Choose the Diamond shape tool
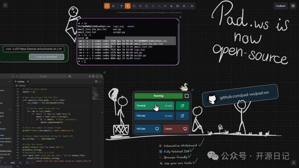The width and height of the screenshot is (299, 168). point(140,6)
